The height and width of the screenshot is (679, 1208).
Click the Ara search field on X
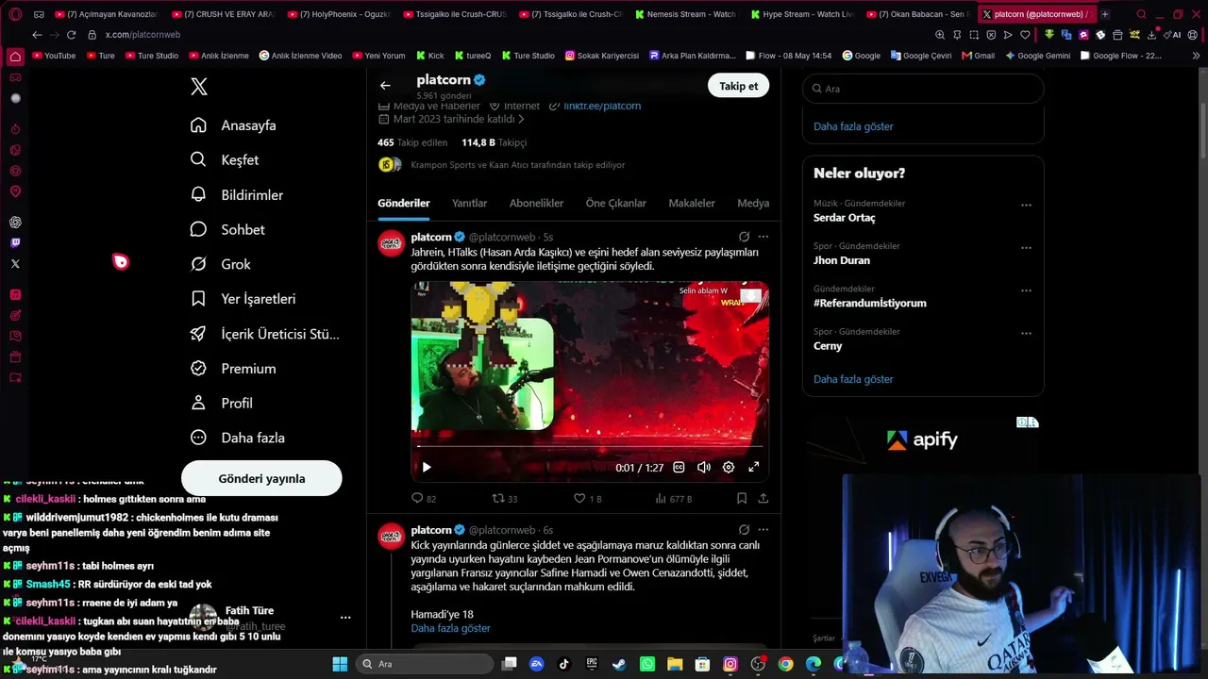pos(923,89)
